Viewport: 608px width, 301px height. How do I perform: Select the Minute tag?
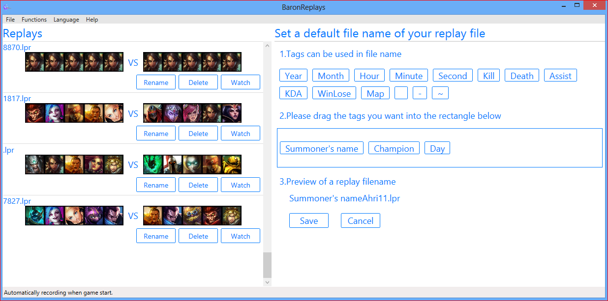(409, 76)
